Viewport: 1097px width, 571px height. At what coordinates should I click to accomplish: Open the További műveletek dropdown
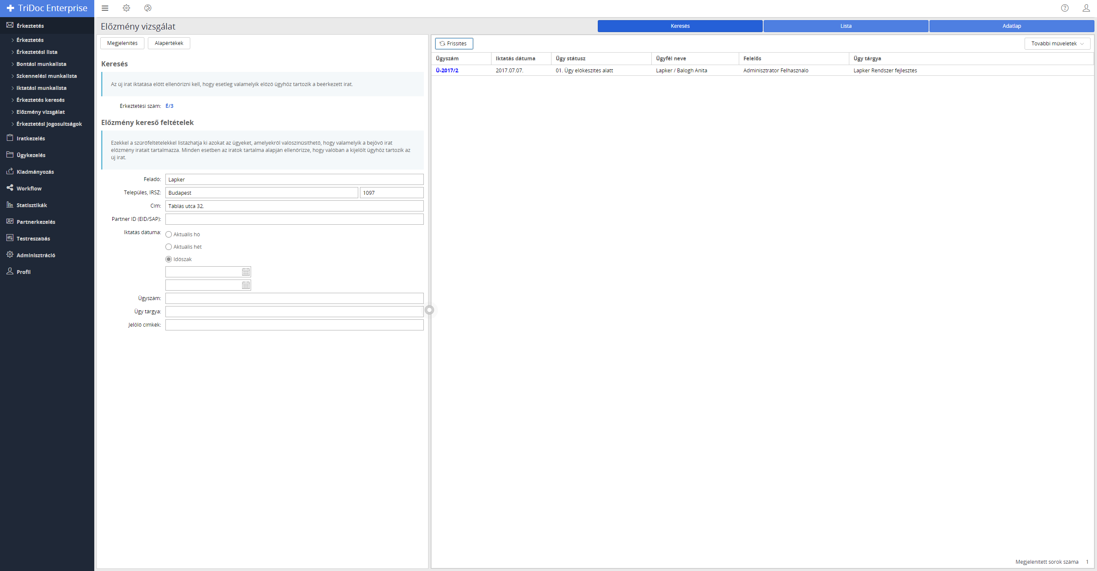pyautogui.click(x=1057, y=44)
